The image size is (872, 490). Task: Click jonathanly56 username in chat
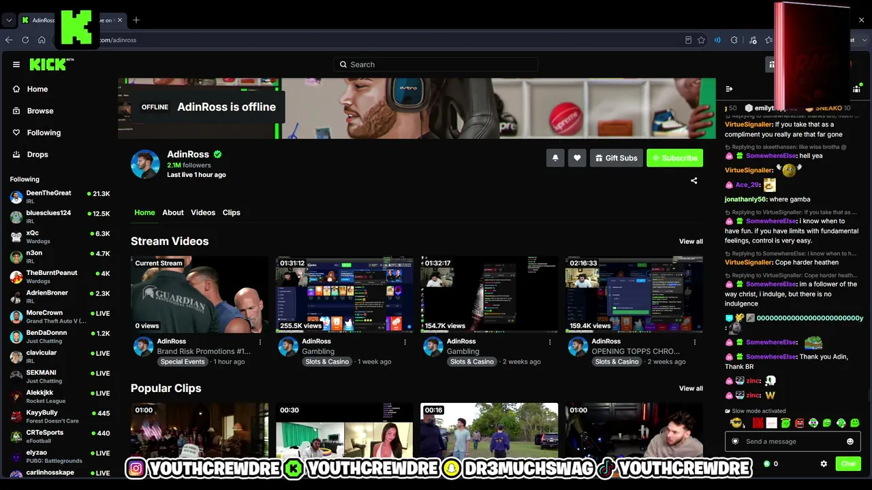pos(746,199)
